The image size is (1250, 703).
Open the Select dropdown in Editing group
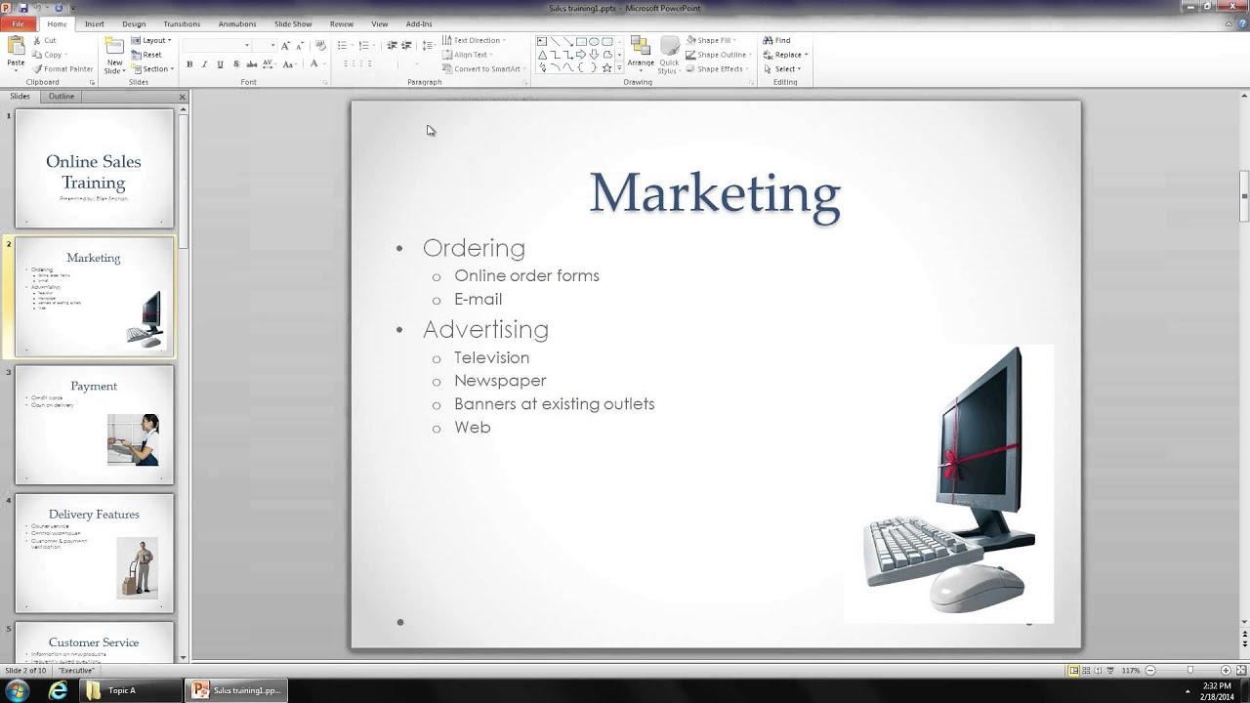click(x=782, y=69)
